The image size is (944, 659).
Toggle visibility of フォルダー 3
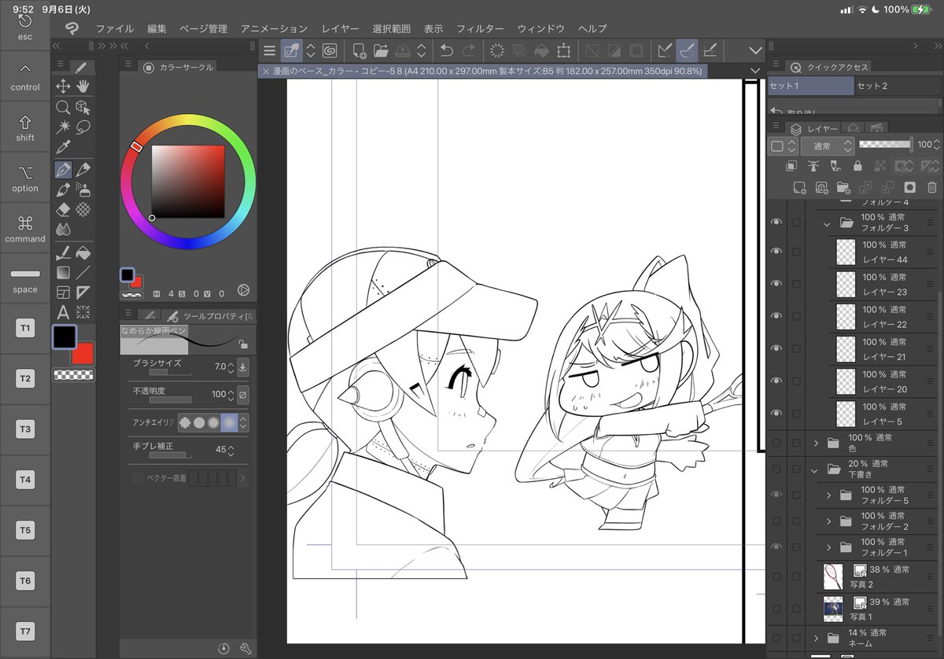(776, 223)
